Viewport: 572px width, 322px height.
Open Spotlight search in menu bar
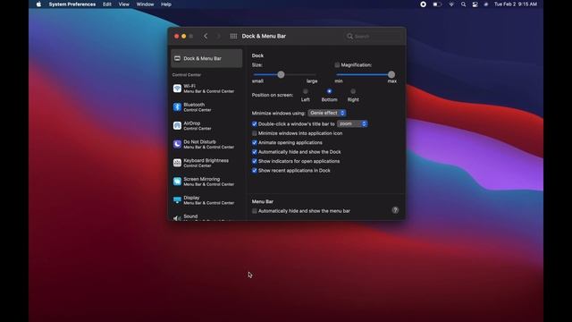coord(463,4)
